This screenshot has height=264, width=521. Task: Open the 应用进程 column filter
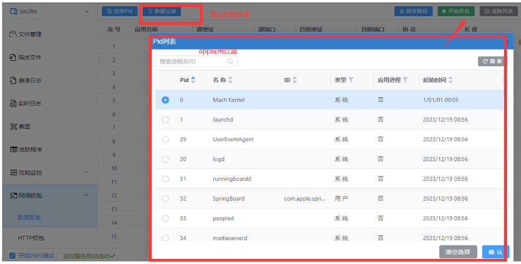click(405, 80)
